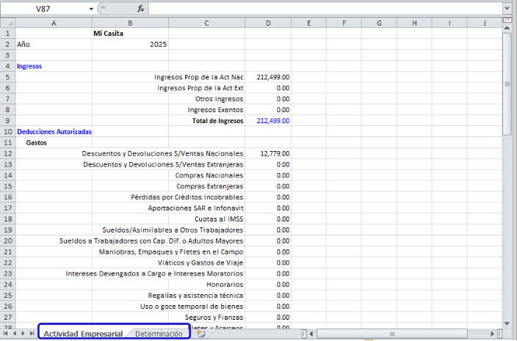517x341 pixels.
Task: Expand the formula bar with the chevron
Action: tap(507, 8)
